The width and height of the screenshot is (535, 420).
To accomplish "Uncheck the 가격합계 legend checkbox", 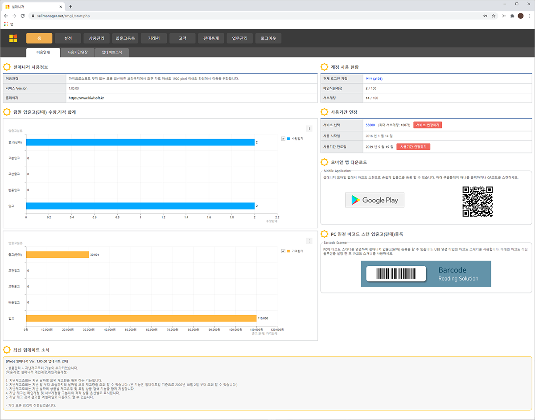I will point(284,251).
